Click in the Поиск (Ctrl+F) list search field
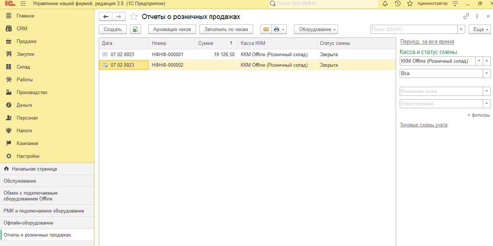Screen dimensions: 493x246 tap(414, 30)
